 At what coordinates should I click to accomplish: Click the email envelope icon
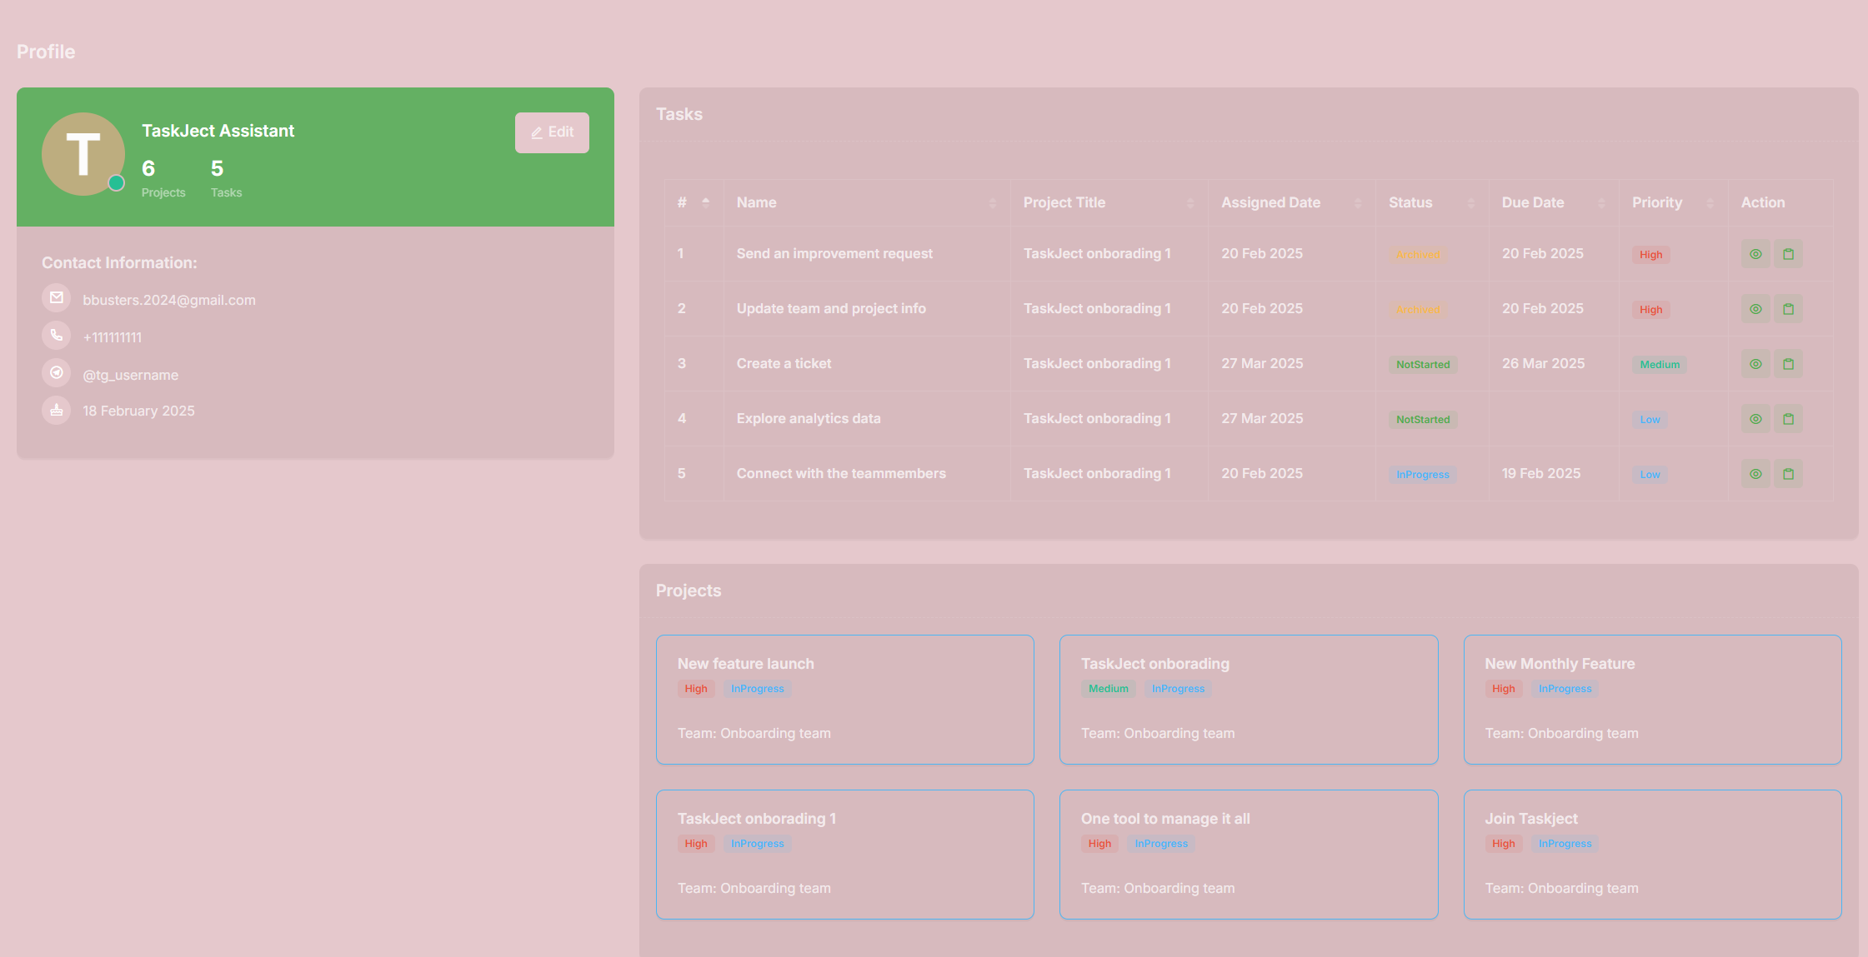[x=56, y=297]
